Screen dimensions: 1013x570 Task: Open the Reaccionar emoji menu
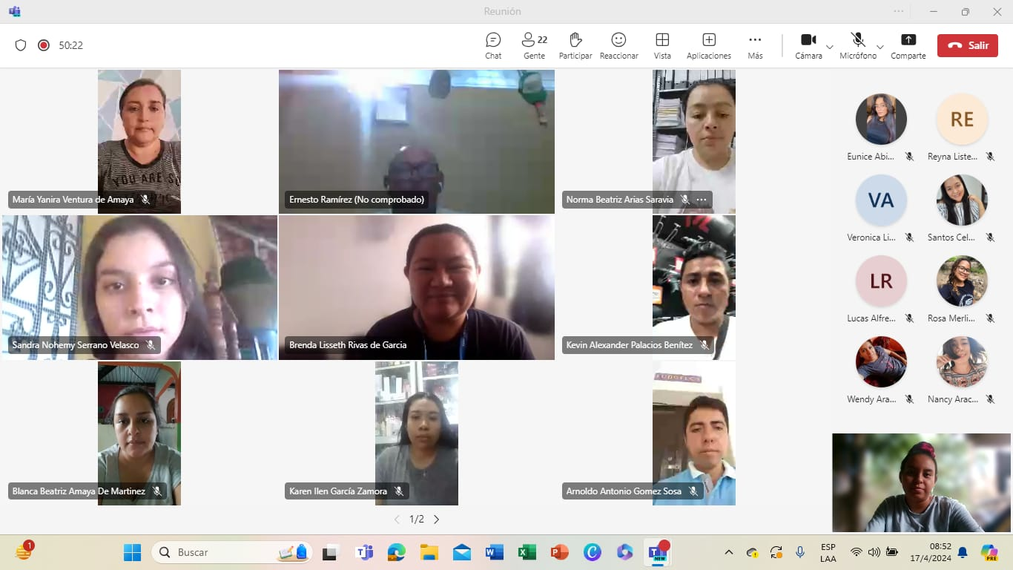click(618, 45)
